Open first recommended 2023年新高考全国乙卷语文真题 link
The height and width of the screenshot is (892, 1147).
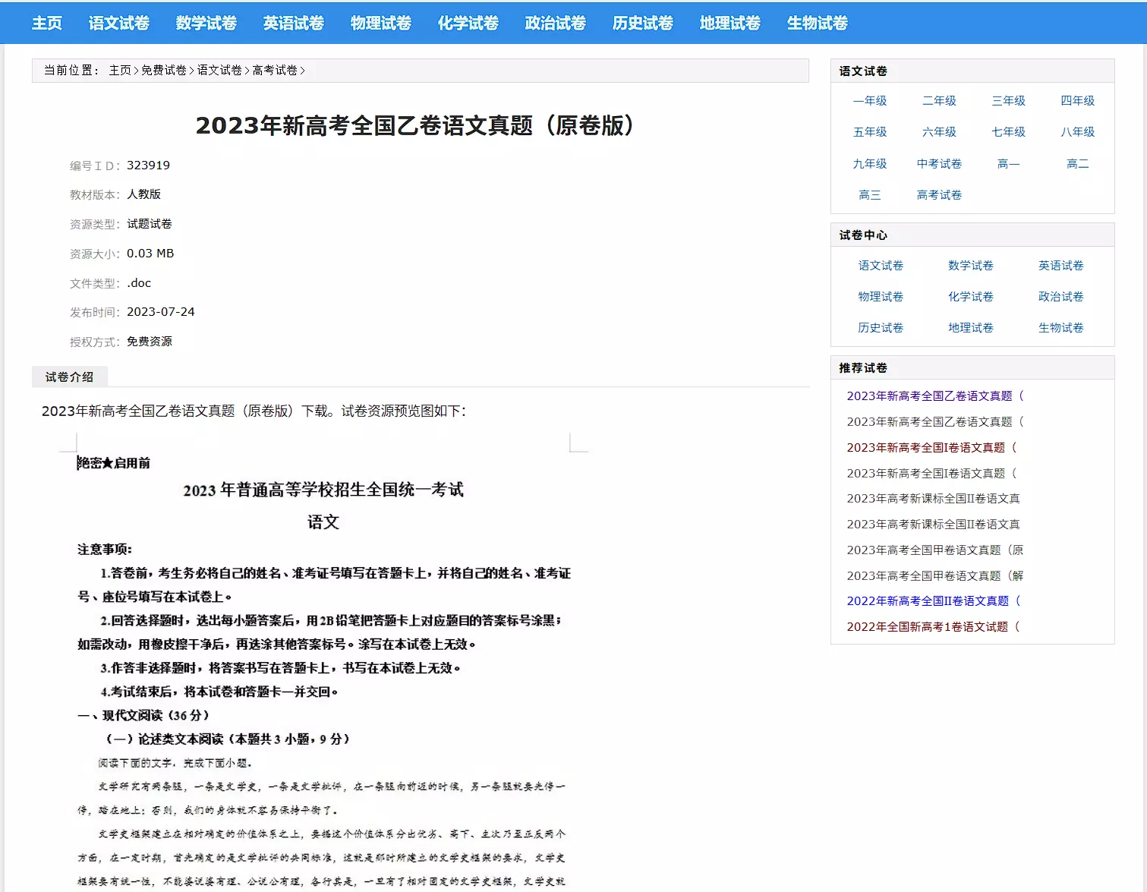(x=934, y=396)
